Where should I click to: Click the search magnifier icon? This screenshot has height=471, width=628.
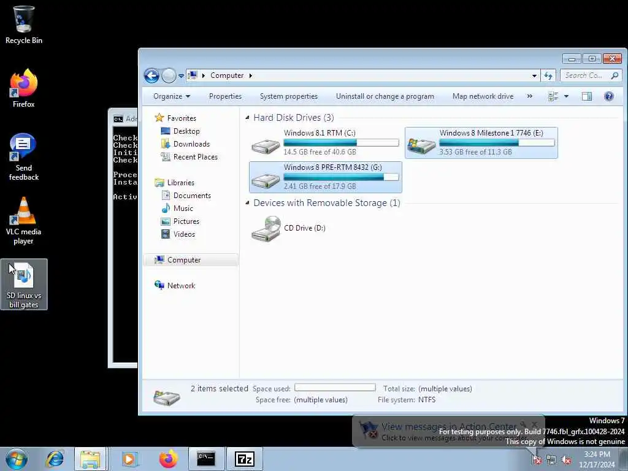point(615,75)
